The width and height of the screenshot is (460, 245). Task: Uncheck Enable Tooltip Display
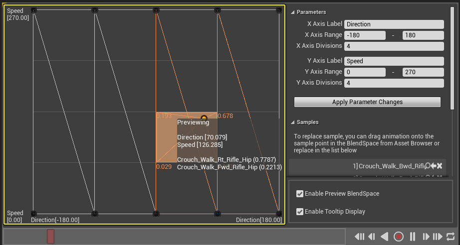pos(300,212)
